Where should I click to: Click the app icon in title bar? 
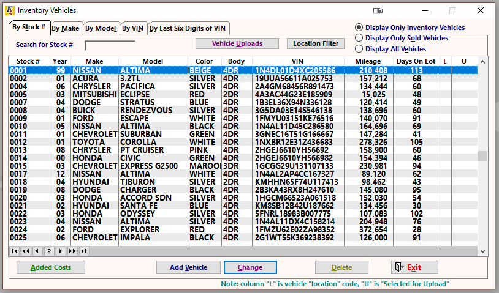click(10, 10)
